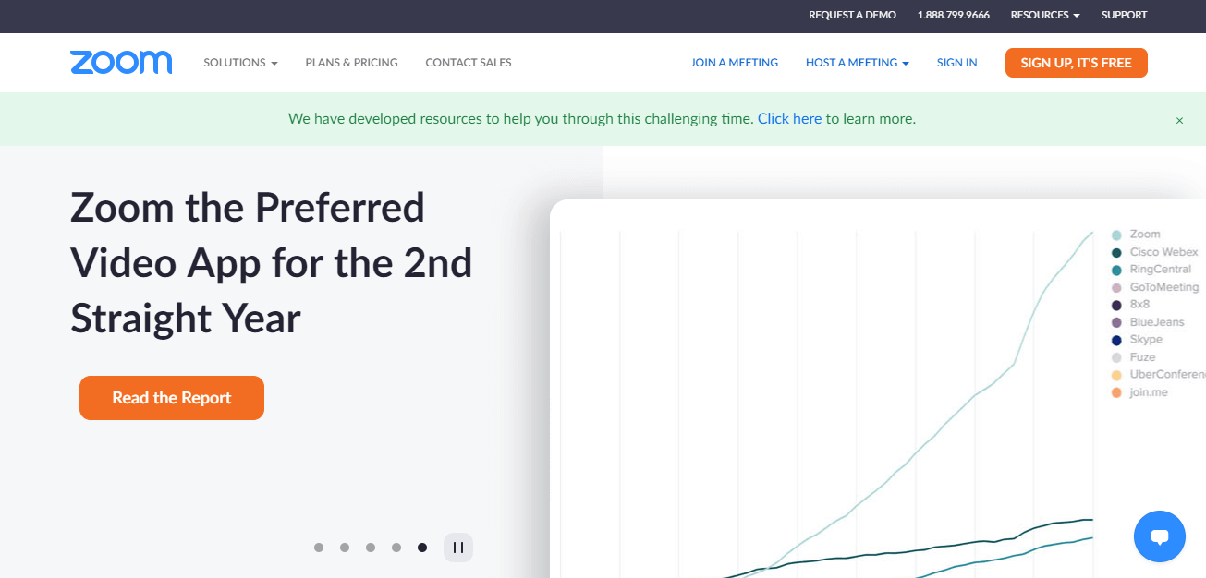Open the Sign In page
The width and height of the screenshot is (1206, 578).
pyautogui.click(x=957, y=63)
